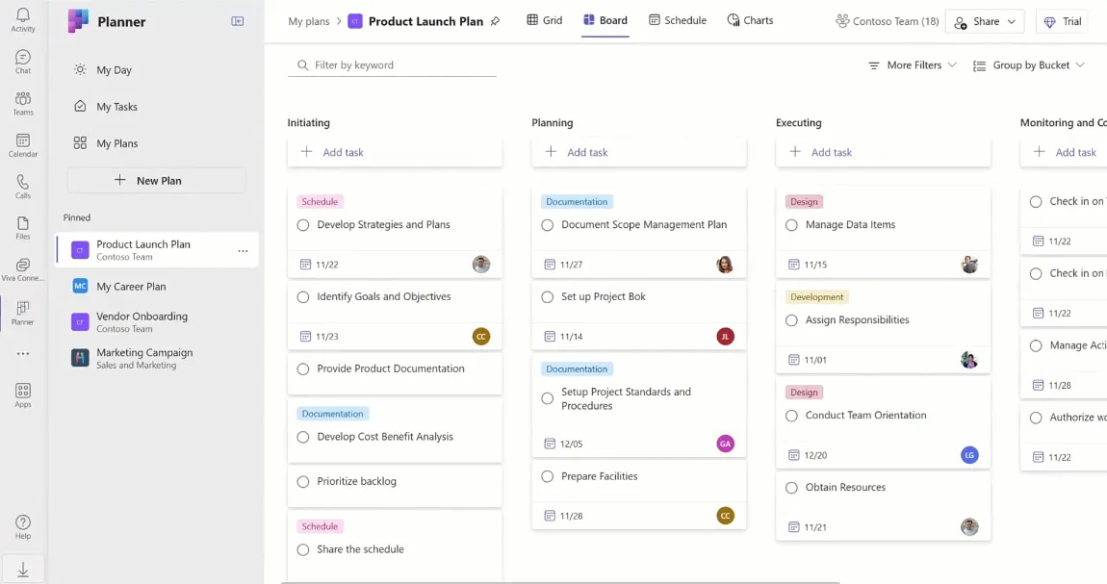Check off the Prepare Facilities task
Viewport: 1107px width, 584px height.
tap(547, 475)
